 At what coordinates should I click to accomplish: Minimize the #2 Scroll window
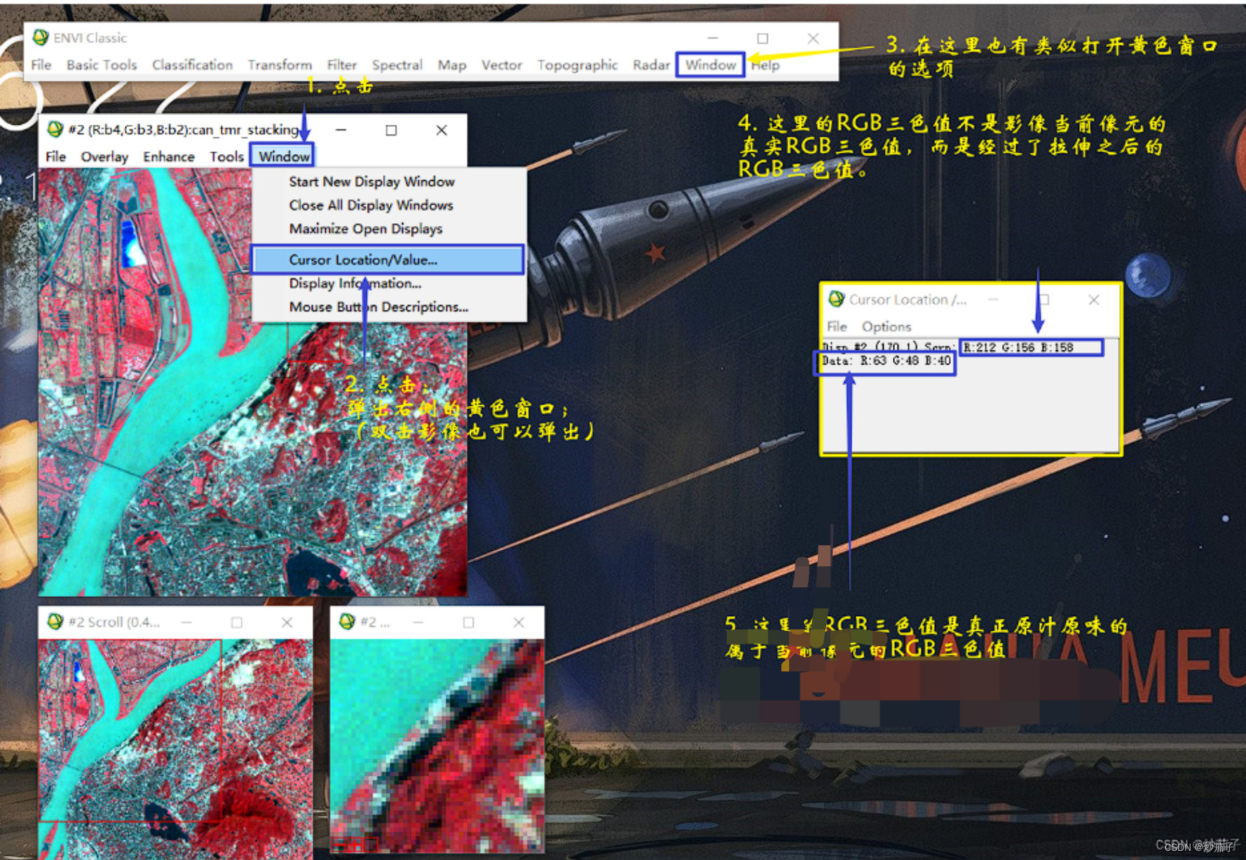[x=186, y=622]
